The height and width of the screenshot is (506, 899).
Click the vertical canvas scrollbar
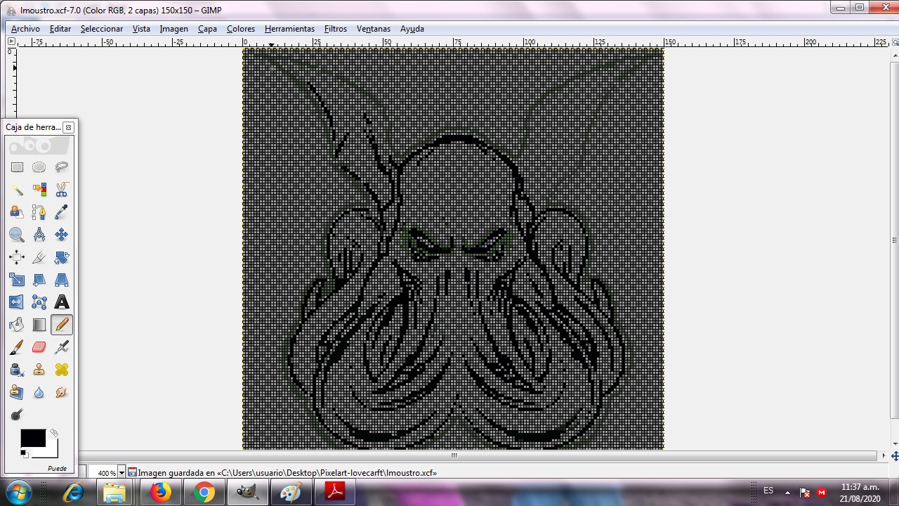pyautogui.click(x=894, y=240)
